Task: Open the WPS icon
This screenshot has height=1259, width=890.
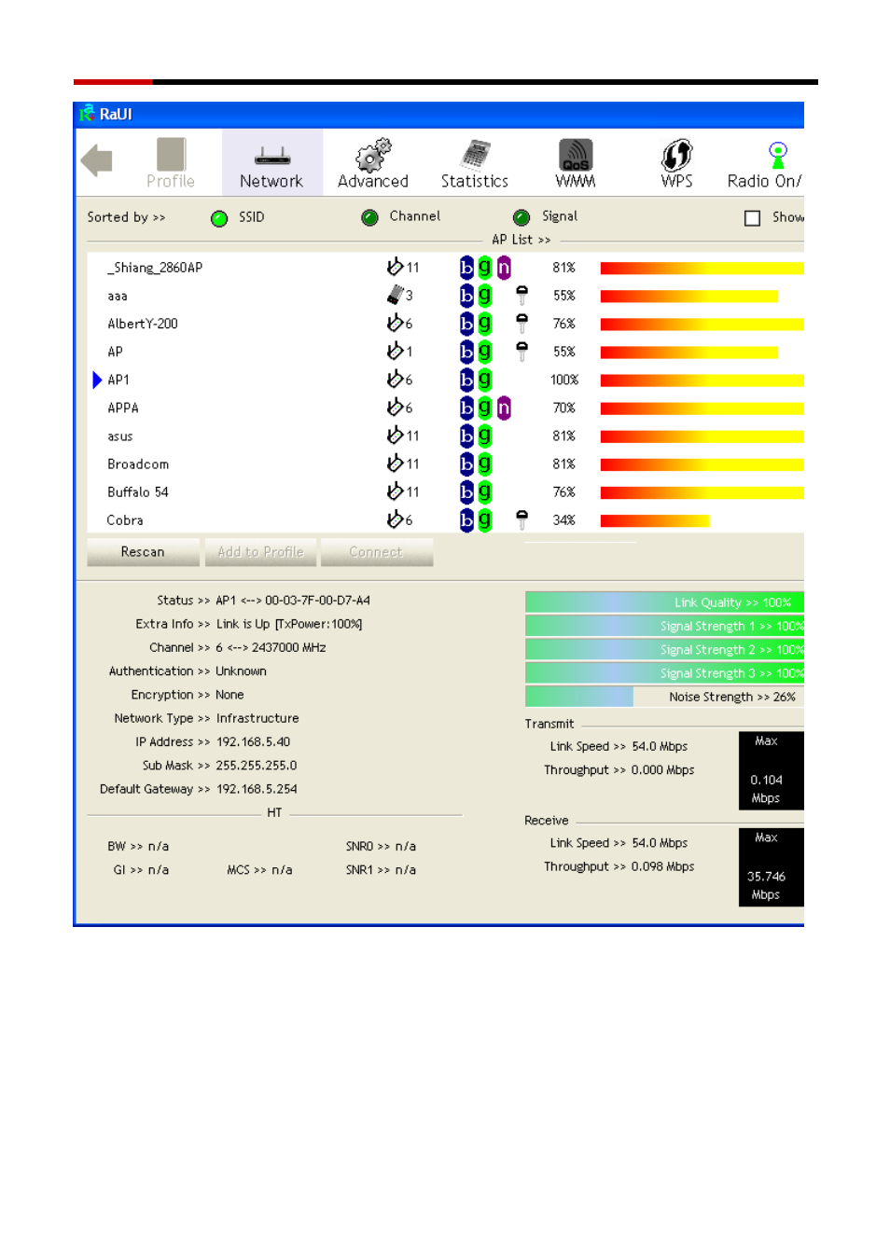Action: point(676,155)
